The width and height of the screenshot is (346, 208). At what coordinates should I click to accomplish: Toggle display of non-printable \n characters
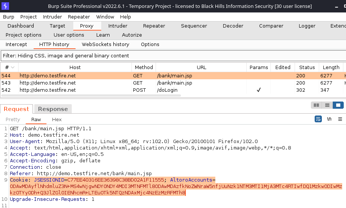click(329, 119)
